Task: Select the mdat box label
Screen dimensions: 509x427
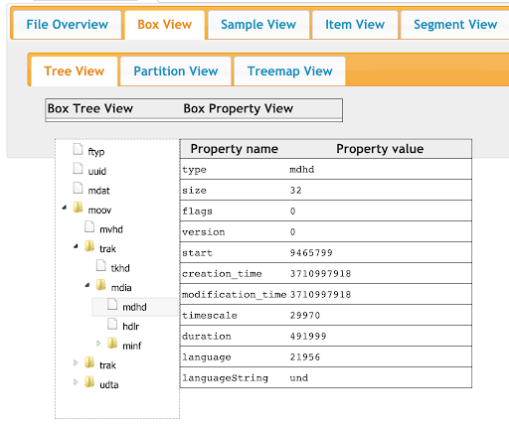Action: coord(98,191)
